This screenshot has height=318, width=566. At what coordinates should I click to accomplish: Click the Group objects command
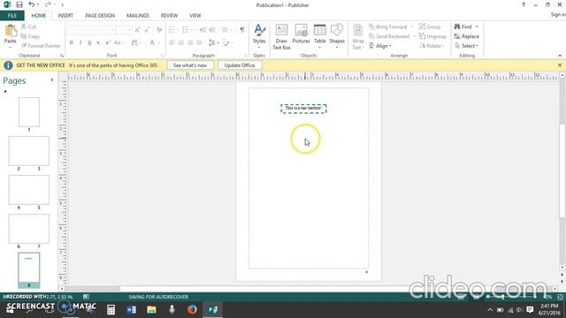(x=430, y=26)
